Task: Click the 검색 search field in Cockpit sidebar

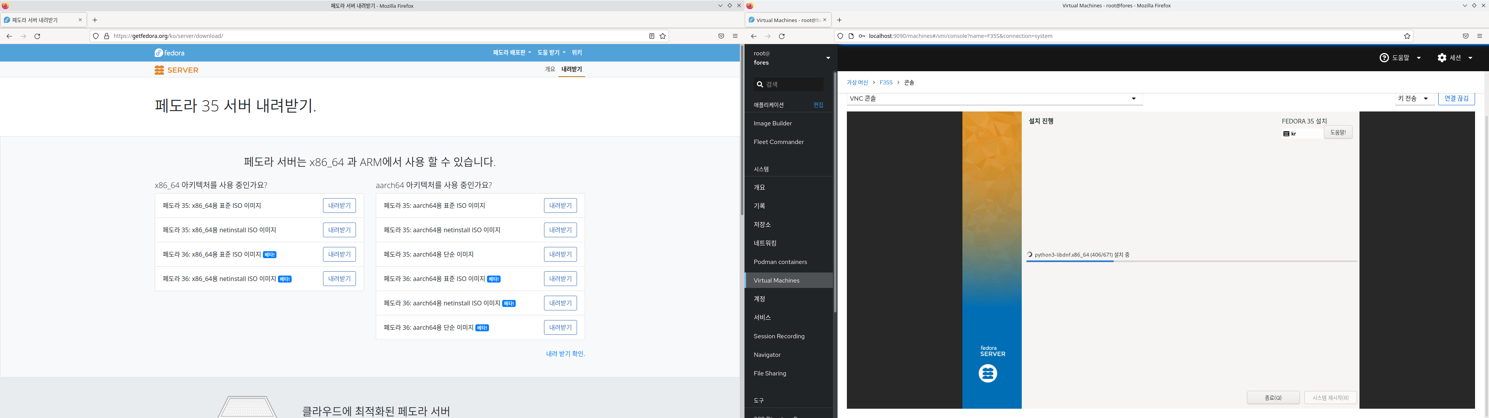Action: pyautogui.click(x=788, y=84)
